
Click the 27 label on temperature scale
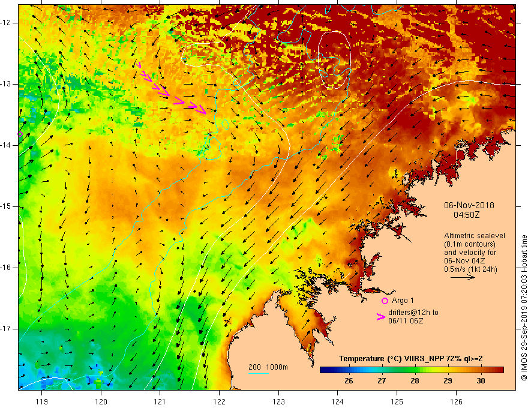382,381
